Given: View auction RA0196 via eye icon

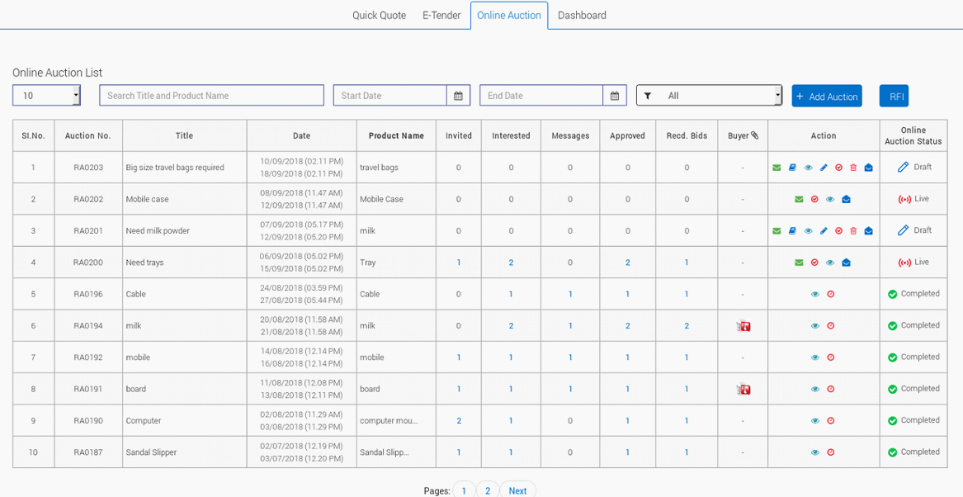Looking at the screenshot, I should [815, 294].
